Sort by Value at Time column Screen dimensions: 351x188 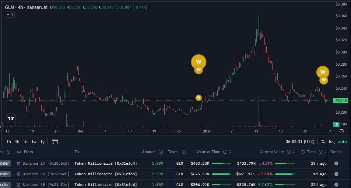pos(230,152)
